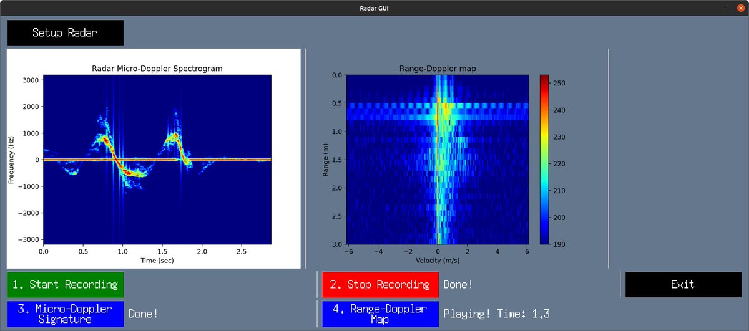
Task: Click the Radar Micro-Doppler Spectrogram plot
Action: [157, 160]
